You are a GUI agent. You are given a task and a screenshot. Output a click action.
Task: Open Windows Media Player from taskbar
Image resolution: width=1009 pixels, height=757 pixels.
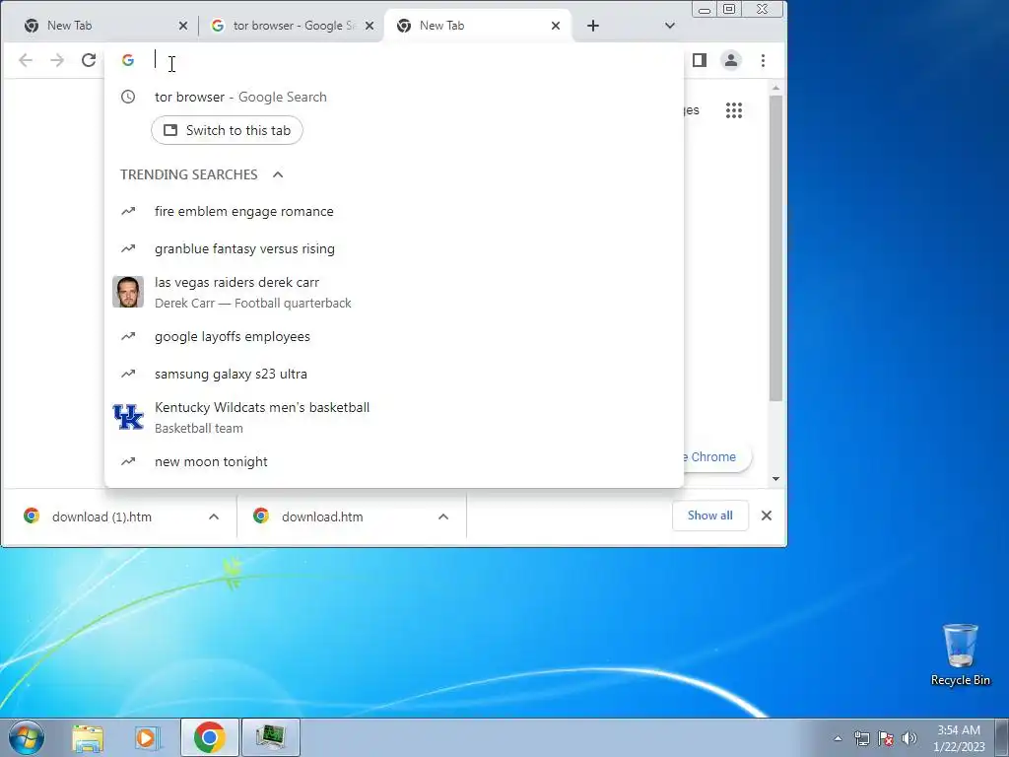click(x=148, y=738)
